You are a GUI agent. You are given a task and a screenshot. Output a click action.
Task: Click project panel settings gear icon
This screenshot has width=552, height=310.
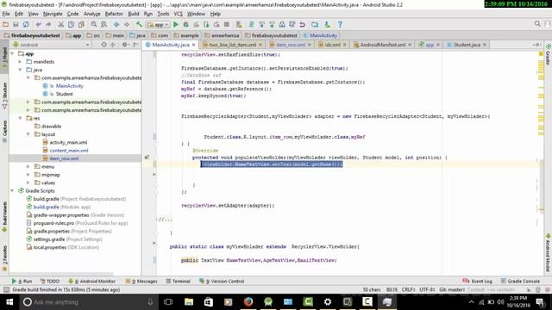tap(124, 45)
